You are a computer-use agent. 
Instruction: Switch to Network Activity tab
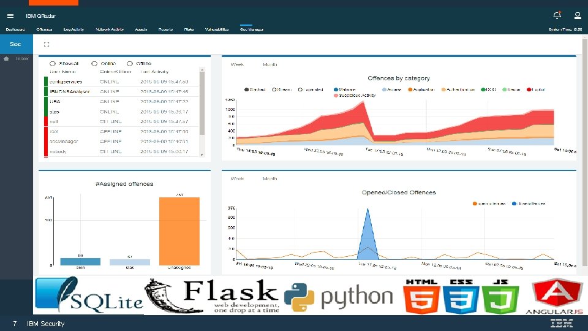pos(110,29)
